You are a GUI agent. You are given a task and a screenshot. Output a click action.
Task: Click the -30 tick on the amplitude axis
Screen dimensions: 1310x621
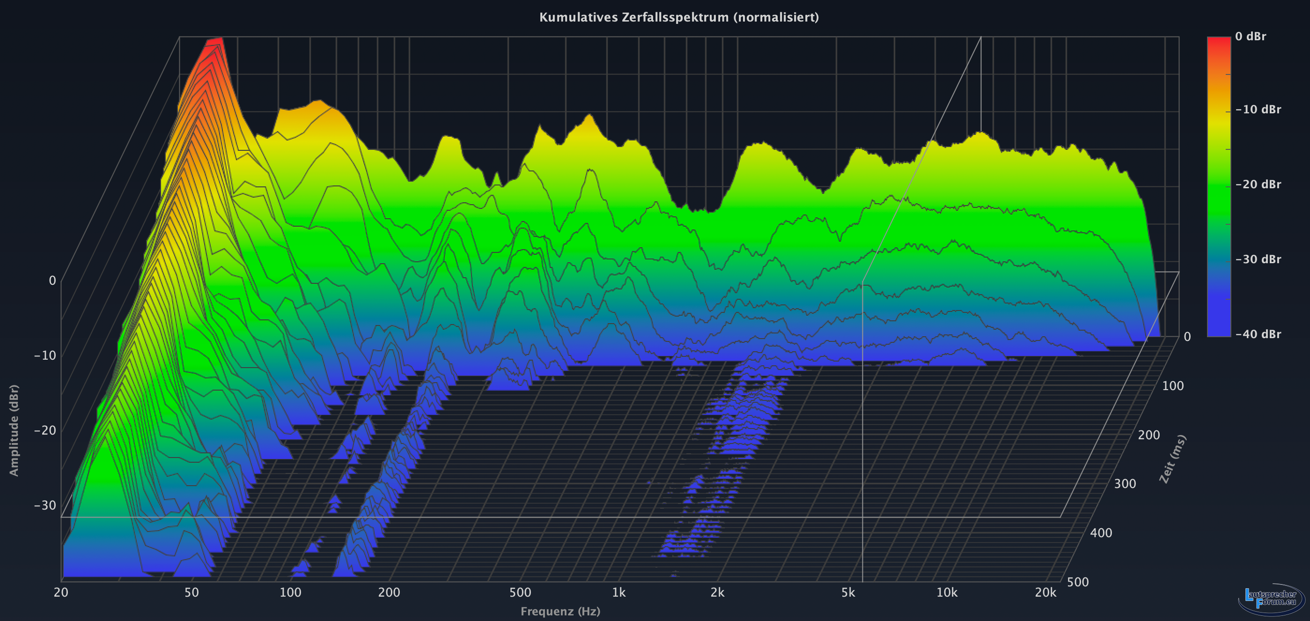tap(45, 505)
